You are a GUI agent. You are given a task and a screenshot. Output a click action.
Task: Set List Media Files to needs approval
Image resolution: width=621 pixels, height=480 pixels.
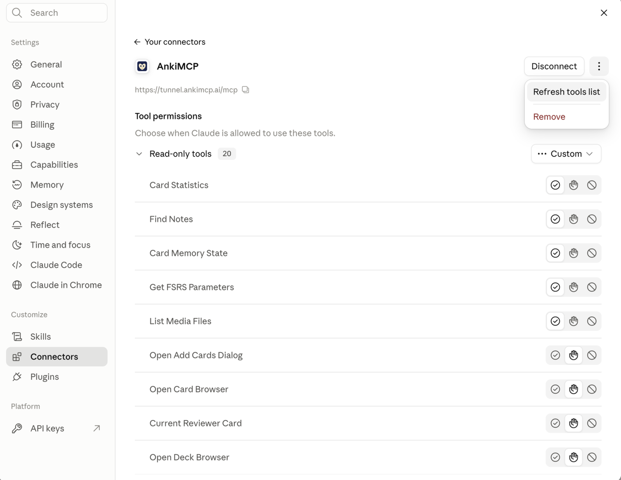click(574, 321)
